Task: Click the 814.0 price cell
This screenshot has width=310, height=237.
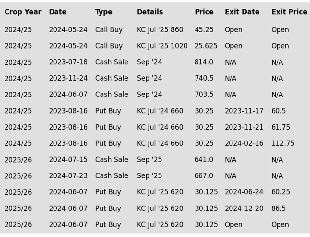Action: click(x=204, y=62)
